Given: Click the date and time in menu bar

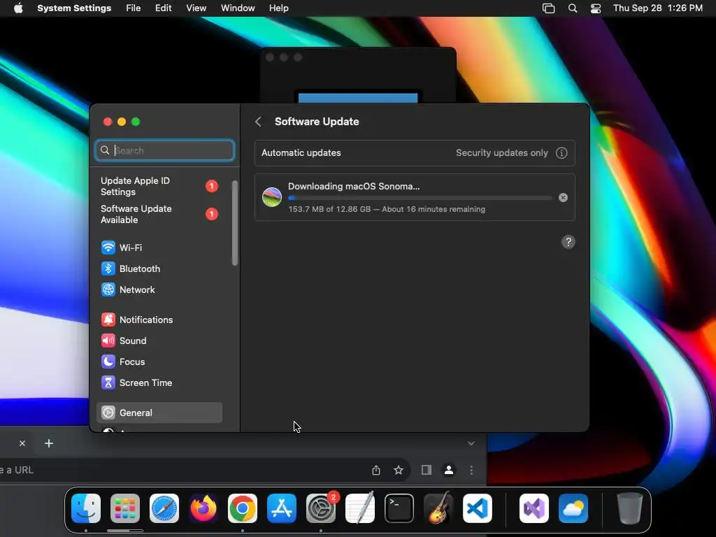Looking at the screenshot, I should [657, 8].
